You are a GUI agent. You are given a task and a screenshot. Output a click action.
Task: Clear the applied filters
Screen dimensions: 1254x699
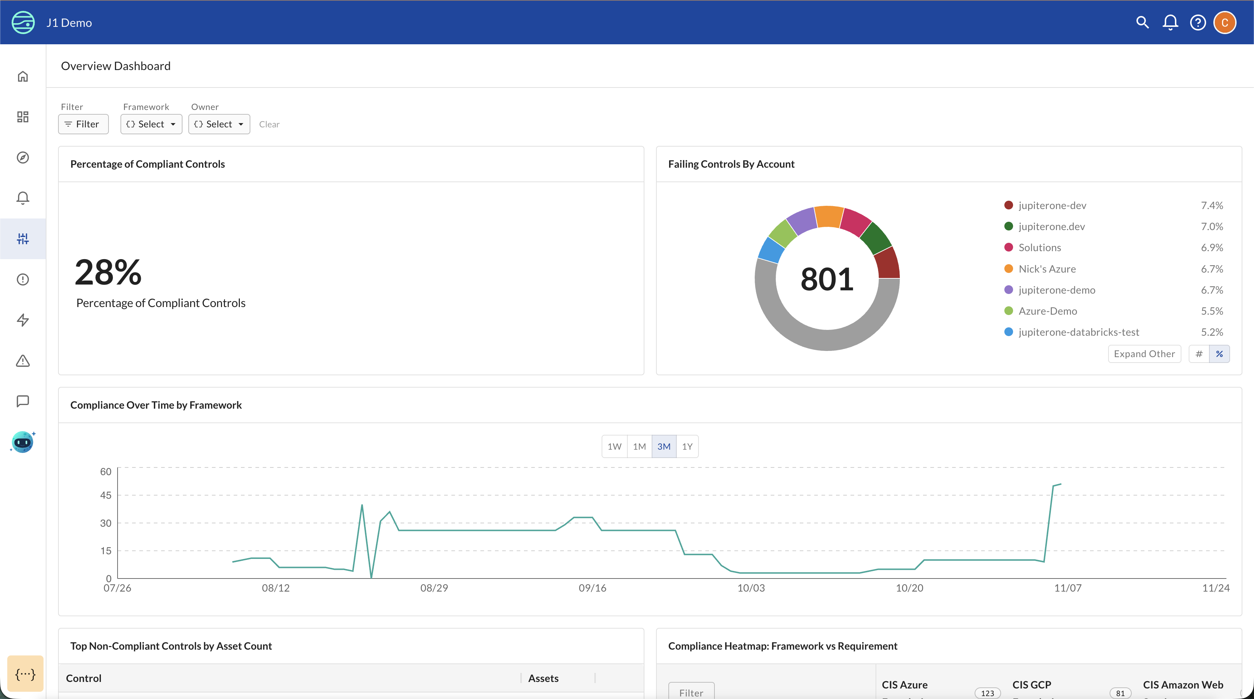(x=270, y=124)
